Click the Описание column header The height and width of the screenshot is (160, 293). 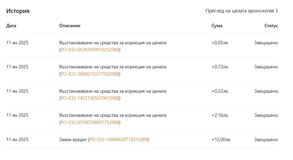pyautogui.click(x=70, y=26)
